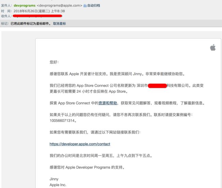Open the 资源和帮助 link
The width and height of the screenshot is (222, 188).
[108, 103]
